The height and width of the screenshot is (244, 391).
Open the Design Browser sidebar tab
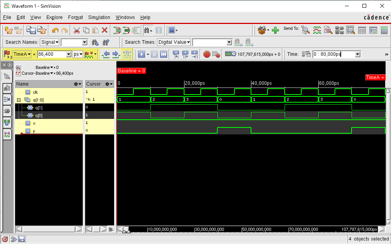point(7,77)
